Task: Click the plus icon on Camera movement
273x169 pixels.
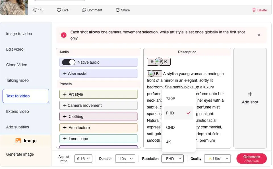Action: pyautogui.click(x=65, y=105)
